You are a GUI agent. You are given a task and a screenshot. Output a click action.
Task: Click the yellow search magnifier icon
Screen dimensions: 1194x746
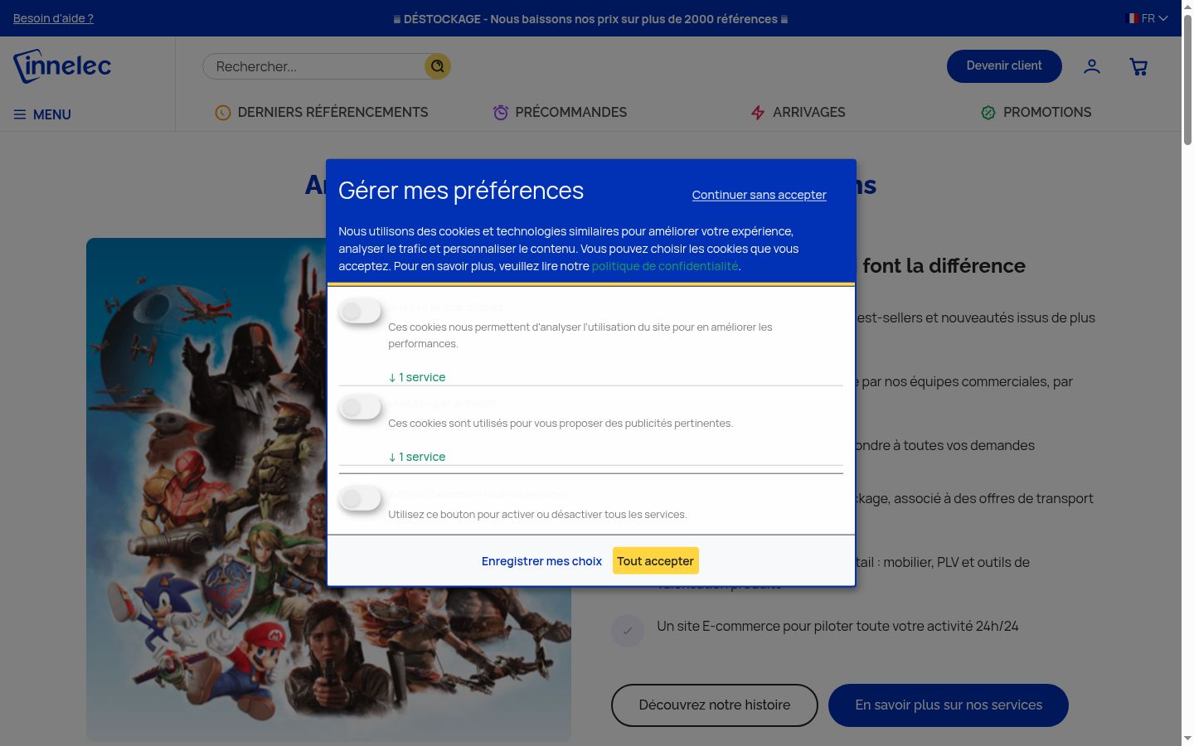tap(438, 66)
